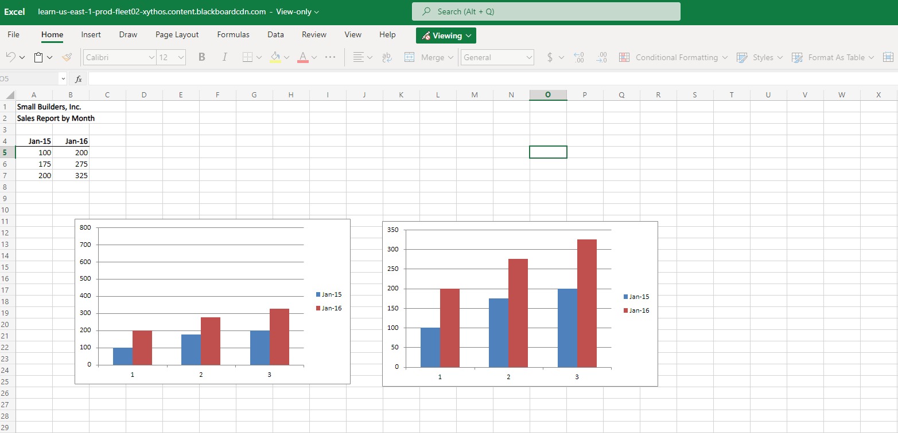
Task: Open the Formulas tab
Action: tap(234, 34)
